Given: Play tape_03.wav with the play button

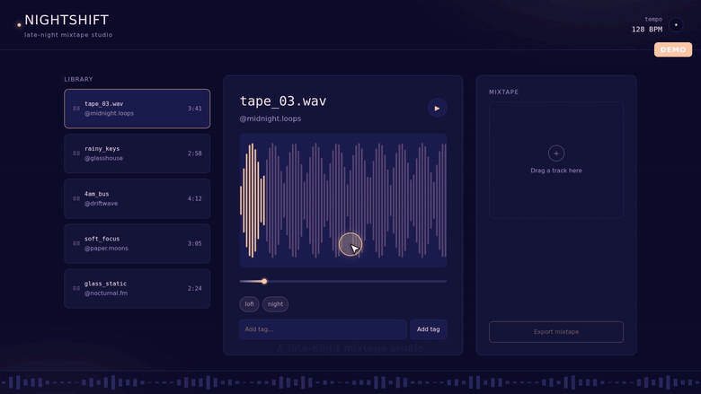Looking at the screenshot, I should coord(437,108).
